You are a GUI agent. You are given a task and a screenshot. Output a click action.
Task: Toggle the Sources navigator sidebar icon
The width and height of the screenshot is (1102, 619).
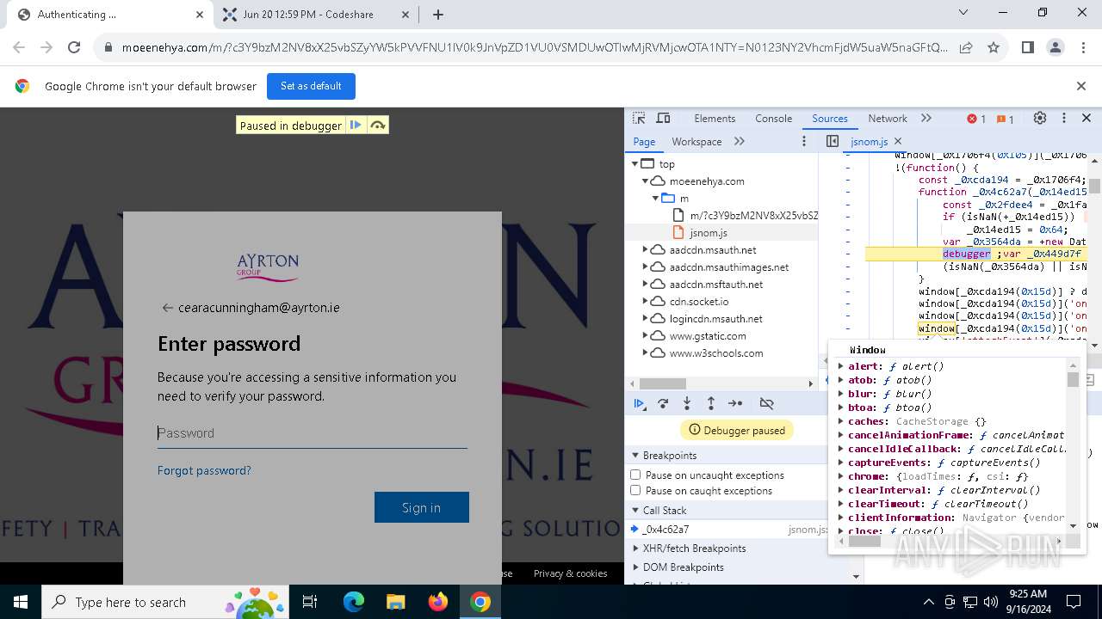832,141
